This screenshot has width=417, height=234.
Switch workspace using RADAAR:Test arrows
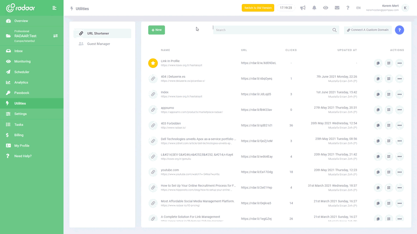click(55, 36)
